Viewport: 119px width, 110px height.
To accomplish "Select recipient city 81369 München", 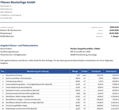I will point(7,36).
